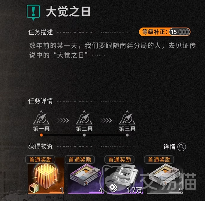Select the 第三幕 compass triangle icon

(127, 118)
